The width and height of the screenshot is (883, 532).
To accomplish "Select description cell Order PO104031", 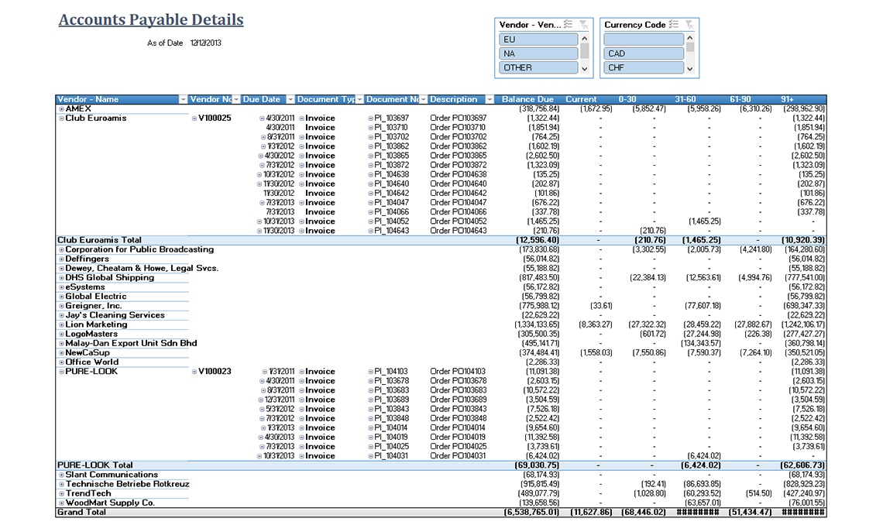I will (458, 456).
